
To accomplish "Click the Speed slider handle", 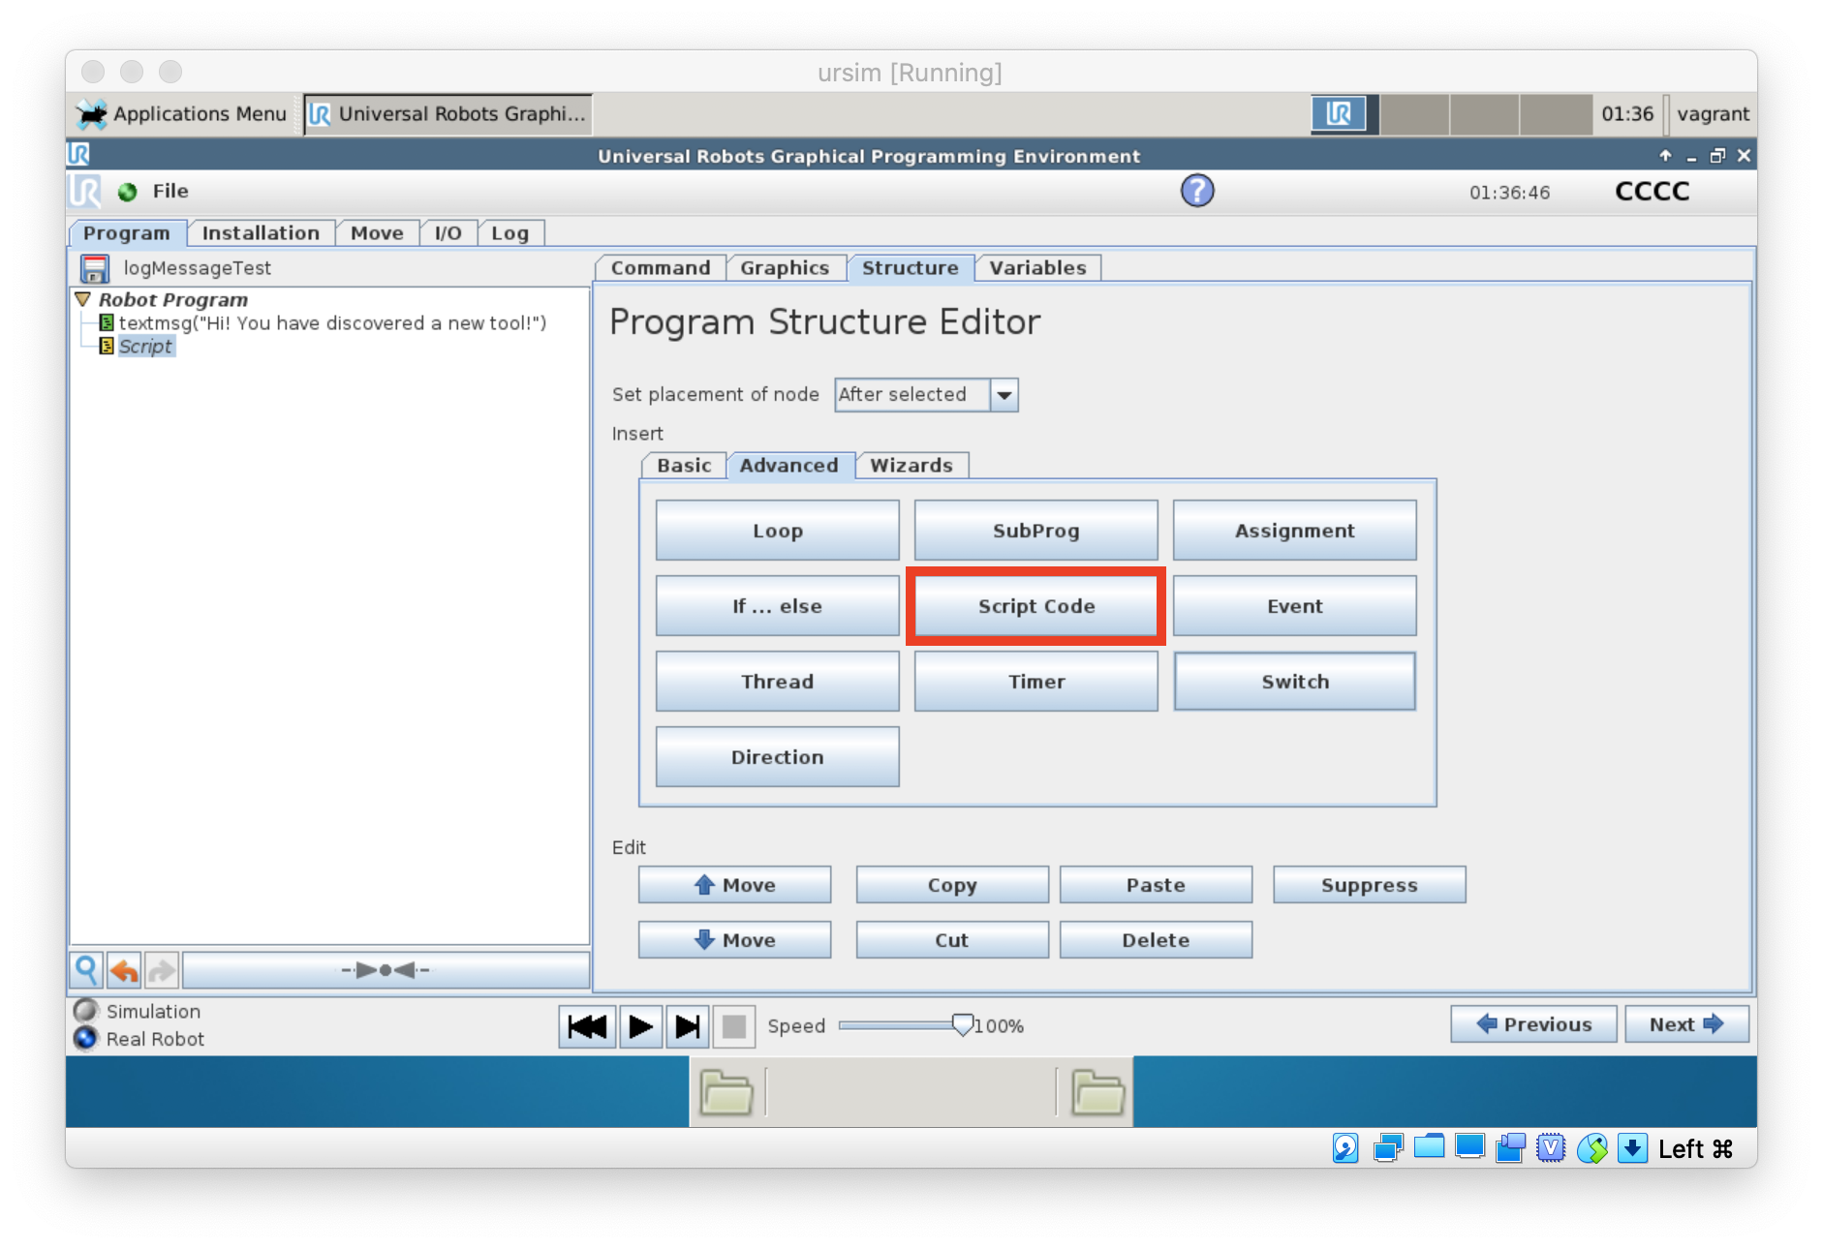I will (x=962, y=1025).
